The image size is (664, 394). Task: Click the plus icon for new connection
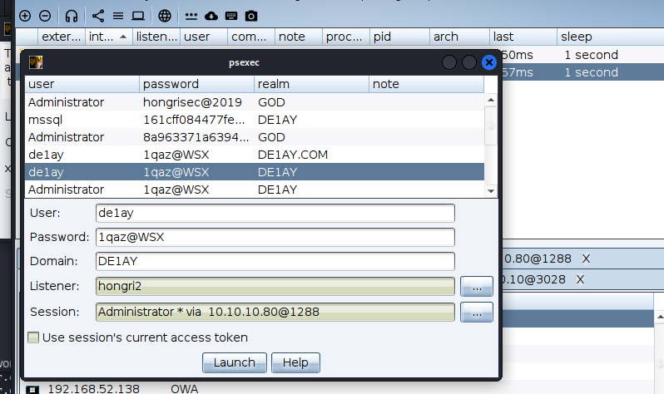pos(25,16)
